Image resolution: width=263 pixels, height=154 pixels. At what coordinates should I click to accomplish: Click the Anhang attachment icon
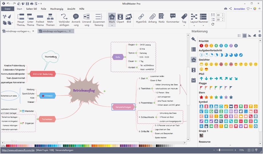(x=153, y=18)
